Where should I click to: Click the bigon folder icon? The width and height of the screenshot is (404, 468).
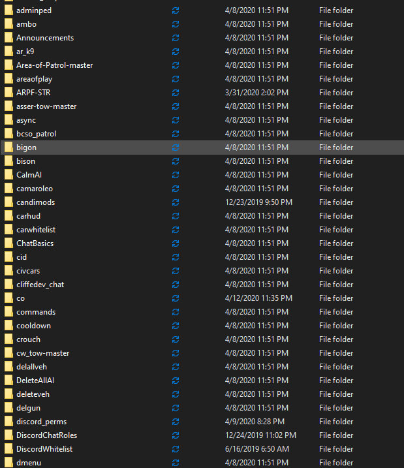point(8,148)
